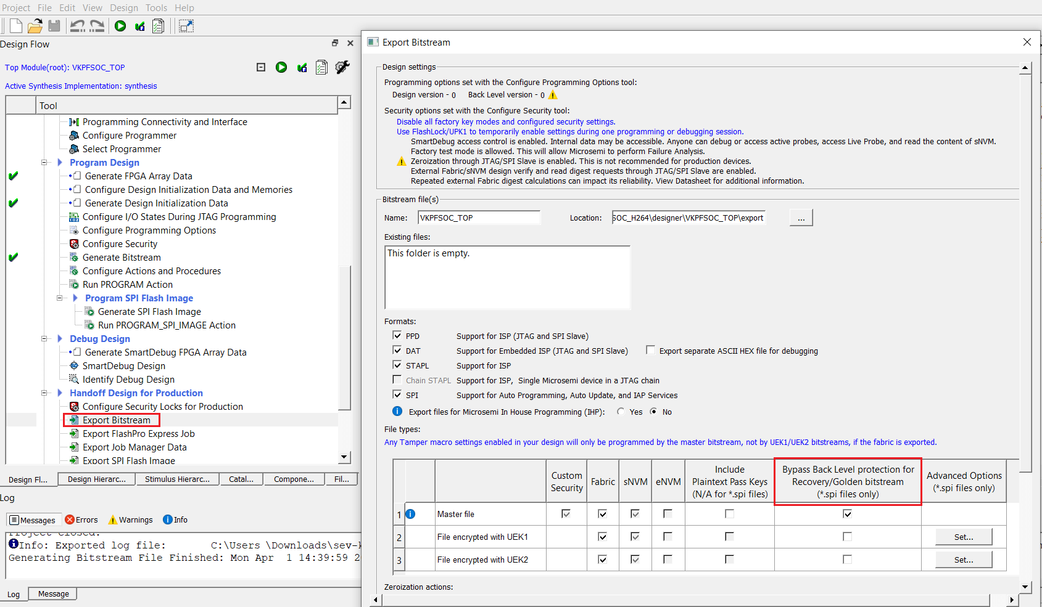Screen dimensions: 1042x607
Task: Click the Design Flow tree scroll-up arrow
Action: 344,102
